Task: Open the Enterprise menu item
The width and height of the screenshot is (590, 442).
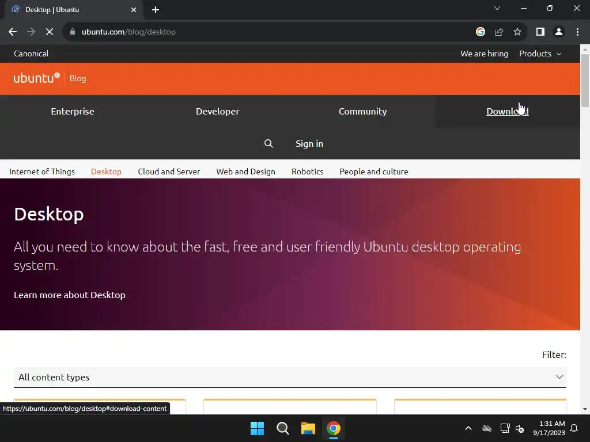Action: [x=73, y=111]
